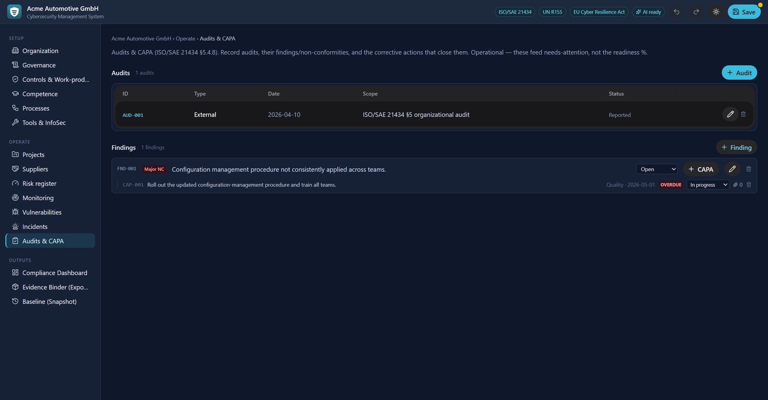Redo the last change

[696, 12]
